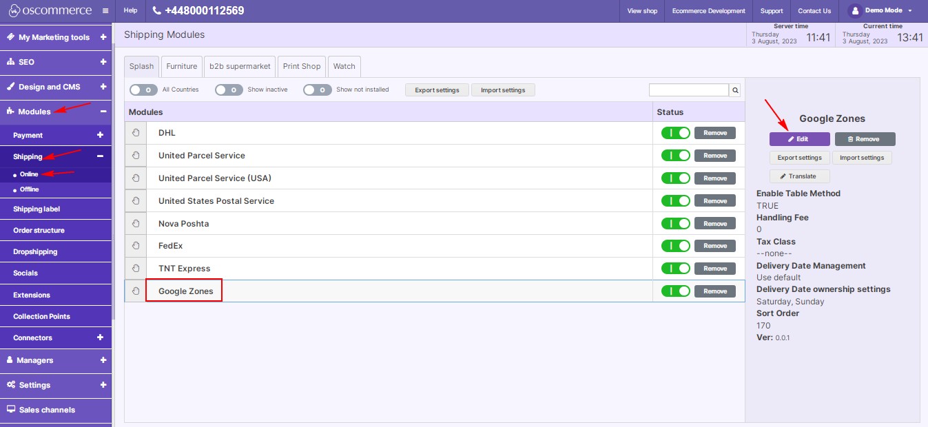
Task: Click the oscommerce logo
Action: point(52,11)
